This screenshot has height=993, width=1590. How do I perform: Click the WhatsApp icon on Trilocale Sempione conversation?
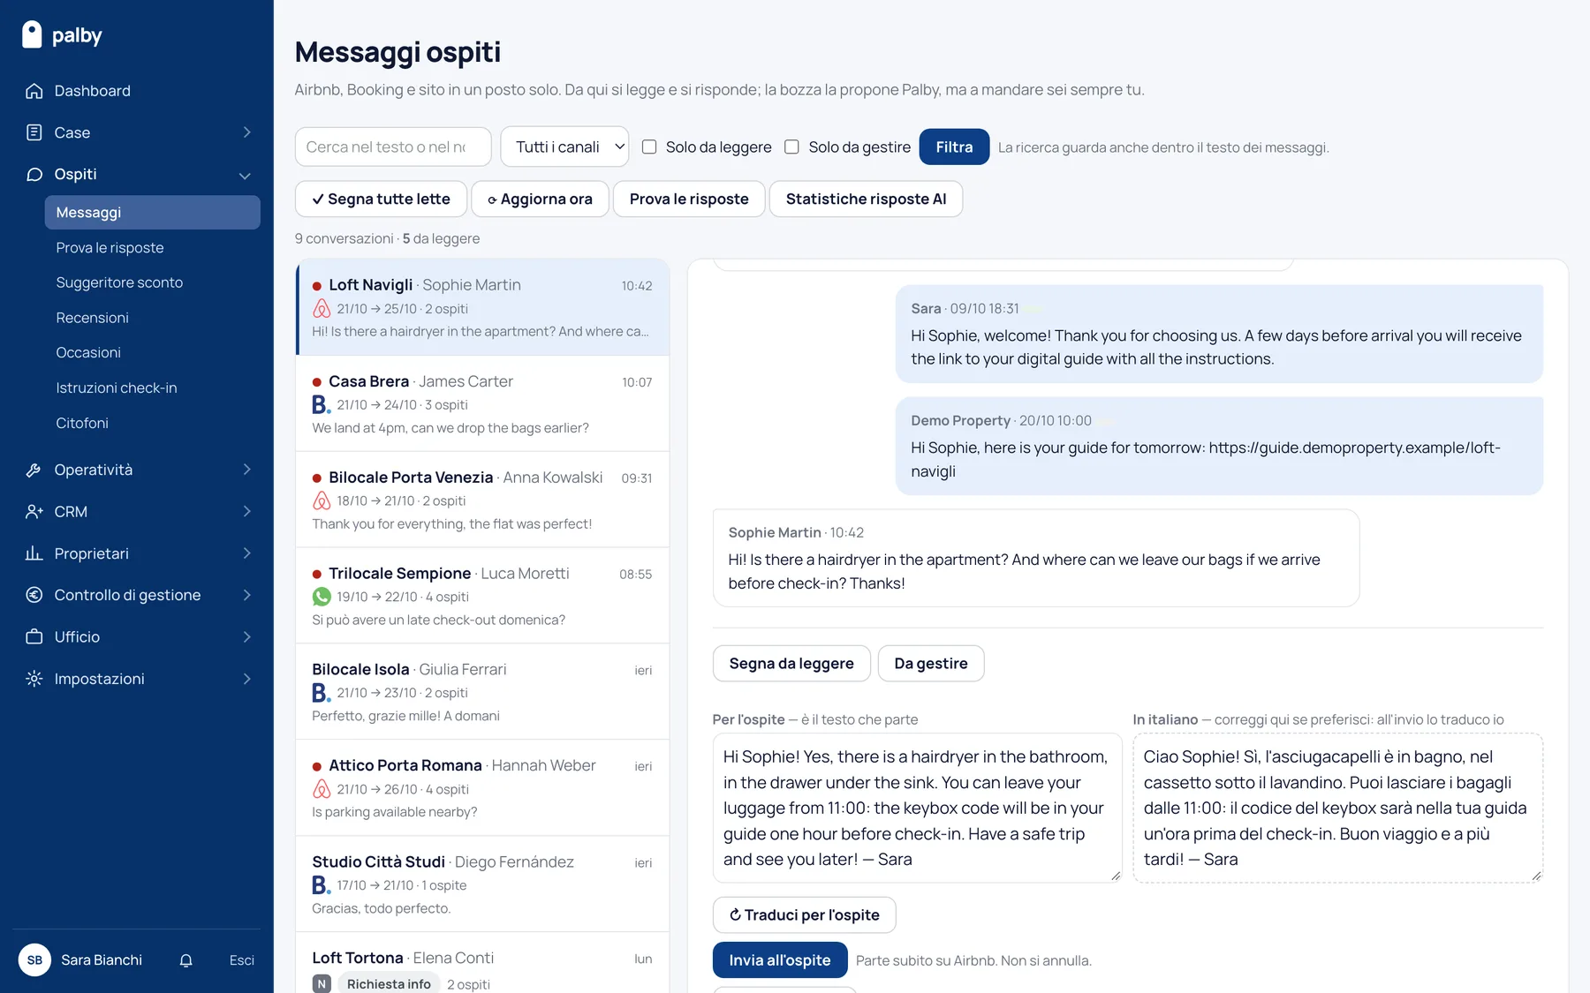point(322,597)
